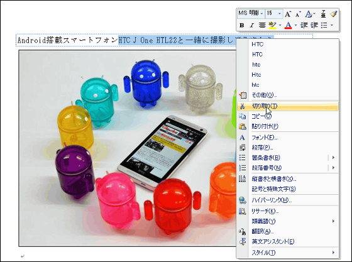Click the Grow Font icon
Image resolution: width=352 pixels, height=262 pixels.
288,14
